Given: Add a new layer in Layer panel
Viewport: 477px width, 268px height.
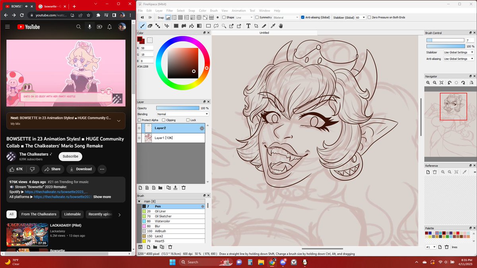Looking at the screenshot, I should 140,188.
